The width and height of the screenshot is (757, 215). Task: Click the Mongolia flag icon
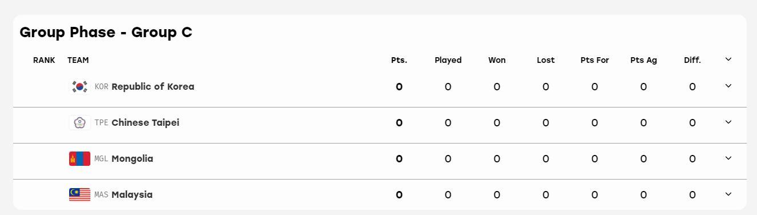(79, 159)
